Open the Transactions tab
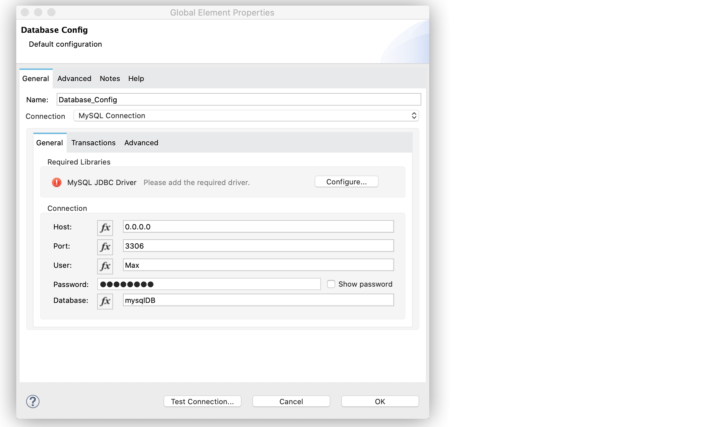Screen dimensions: 710x427 (93, 143)
